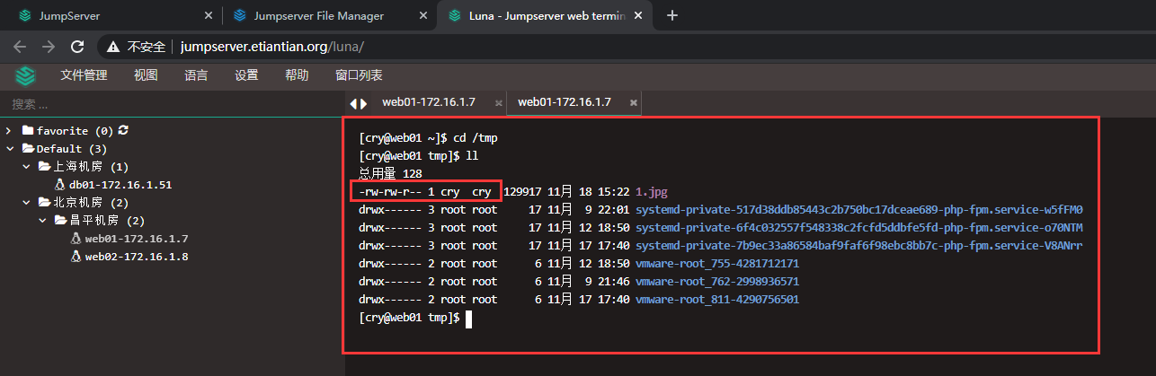Click vmware-root_811-4290756501 directory name
This screenshot has height=376, width=1156.
pos(717,299)
